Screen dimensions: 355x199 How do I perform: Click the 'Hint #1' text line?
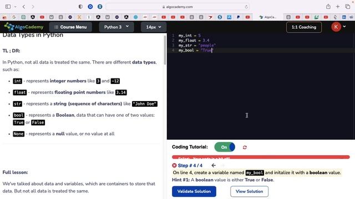coord(223,180)
